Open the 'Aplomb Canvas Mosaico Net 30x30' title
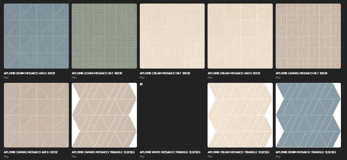Screen dimensions: 347x160 301,73
